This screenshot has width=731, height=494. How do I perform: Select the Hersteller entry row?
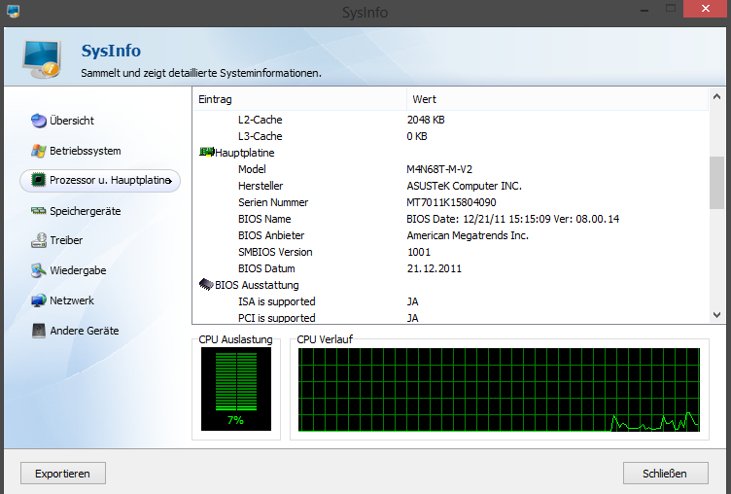(450, 186)
